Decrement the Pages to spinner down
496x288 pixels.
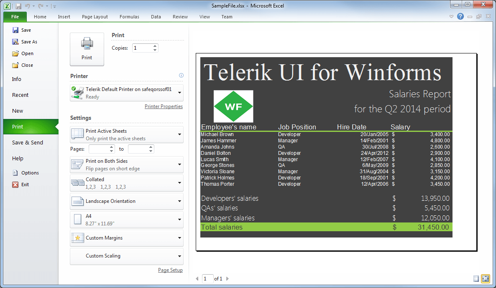151,151
